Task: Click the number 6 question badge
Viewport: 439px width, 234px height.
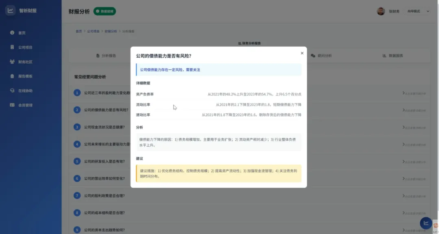Action: coord(77,178)
